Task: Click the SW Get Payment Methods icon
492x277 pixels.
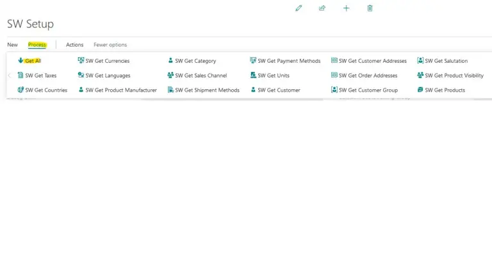Action: click(x=253, y=60)
